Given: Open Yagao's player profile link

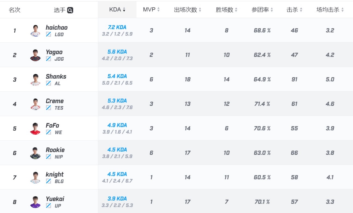Looking at the screenshot, I should pos(54,52).
